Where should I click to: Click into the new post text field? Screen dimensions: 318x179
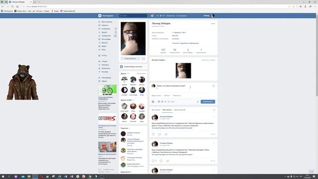pos(183,88)
